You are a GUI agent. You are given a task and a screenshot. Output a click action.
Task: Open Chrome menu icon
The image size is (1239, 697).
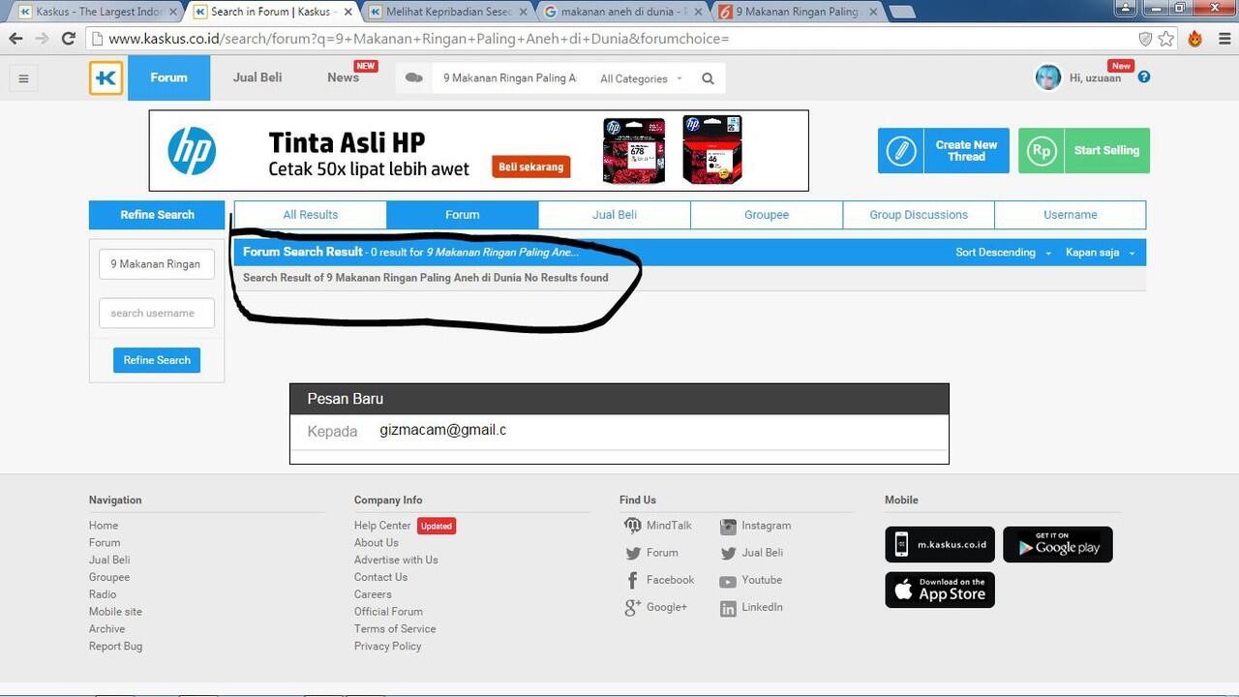[x=1224, y=39]
